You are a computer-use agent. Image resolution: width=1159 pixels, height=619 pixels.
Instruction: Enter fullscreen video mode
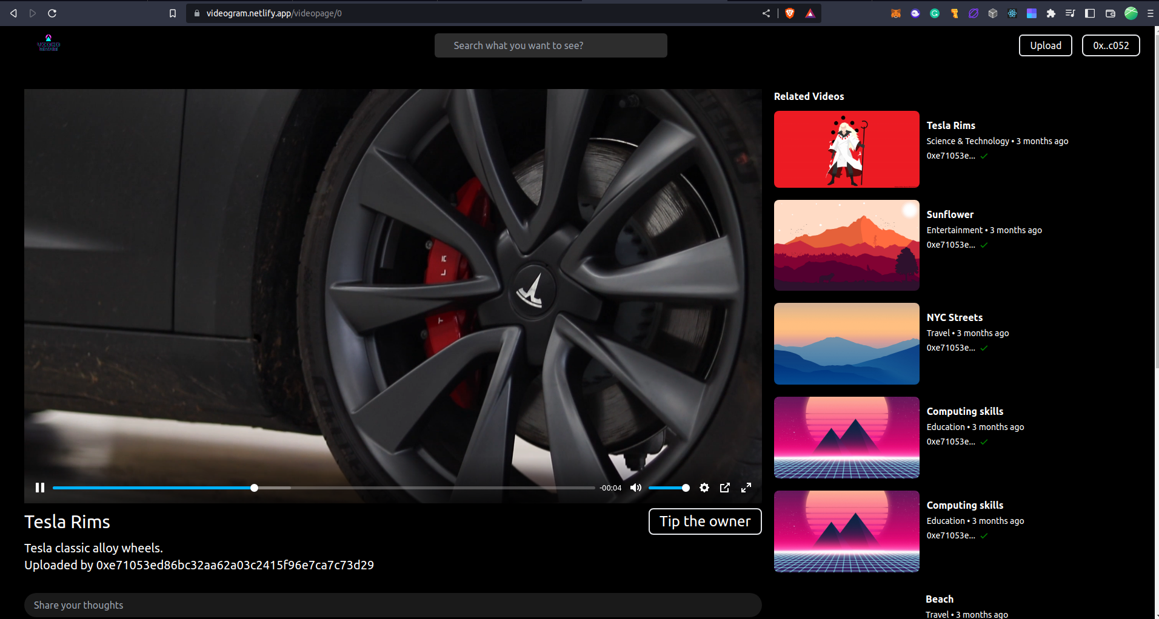[x=746, y=488]
